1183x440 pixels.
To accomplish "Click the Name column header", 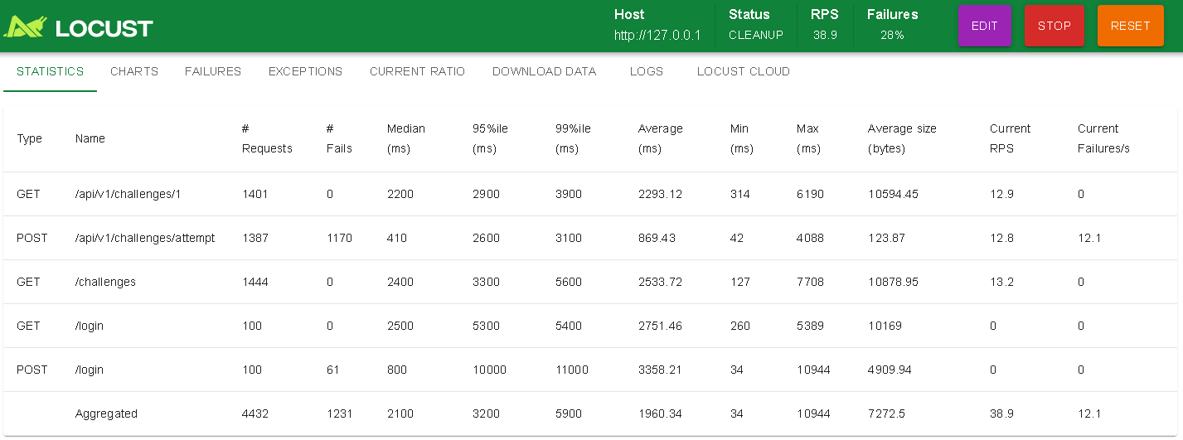I will (90, 138).
